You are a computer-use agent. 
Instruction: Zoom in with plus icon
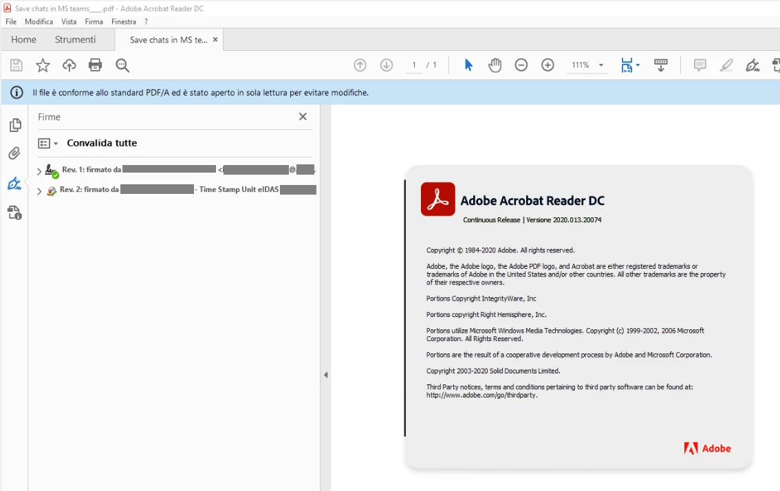pyautogui.click(x=548, y=65)
